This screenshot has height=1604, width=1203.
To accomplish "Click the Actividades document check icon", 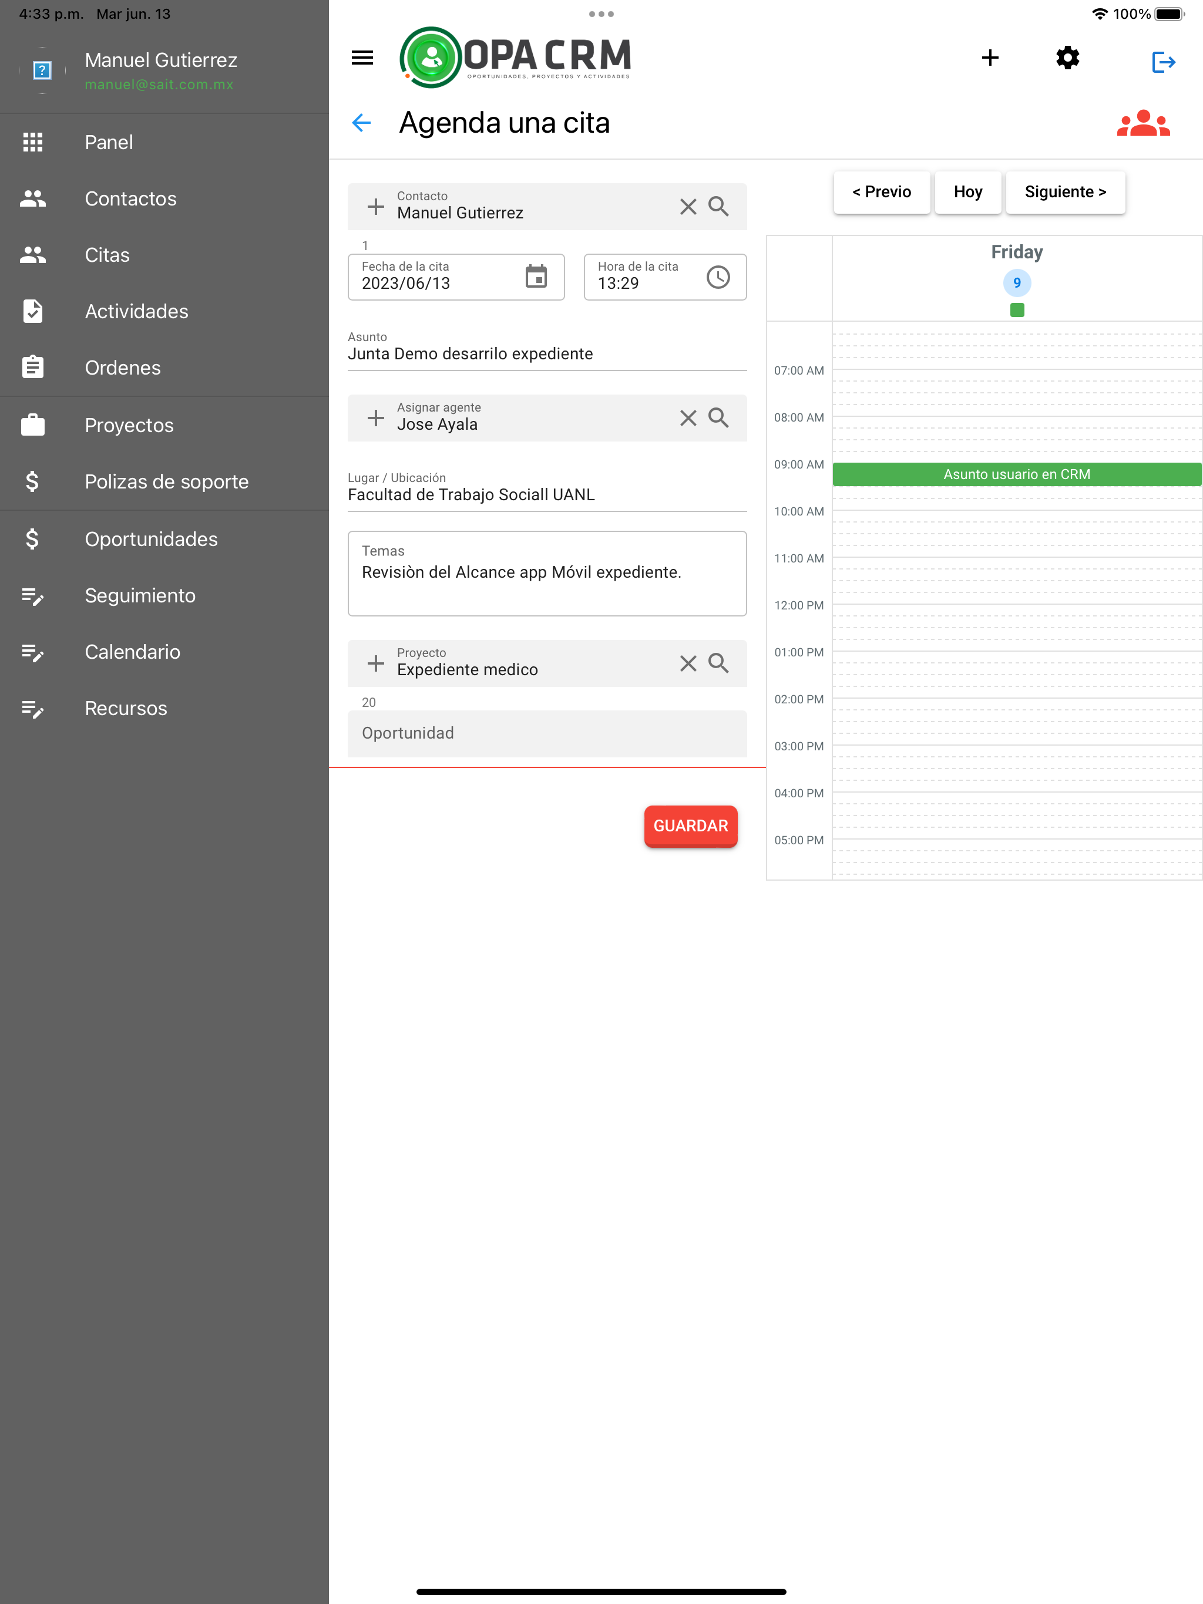I will pos(33,311).
